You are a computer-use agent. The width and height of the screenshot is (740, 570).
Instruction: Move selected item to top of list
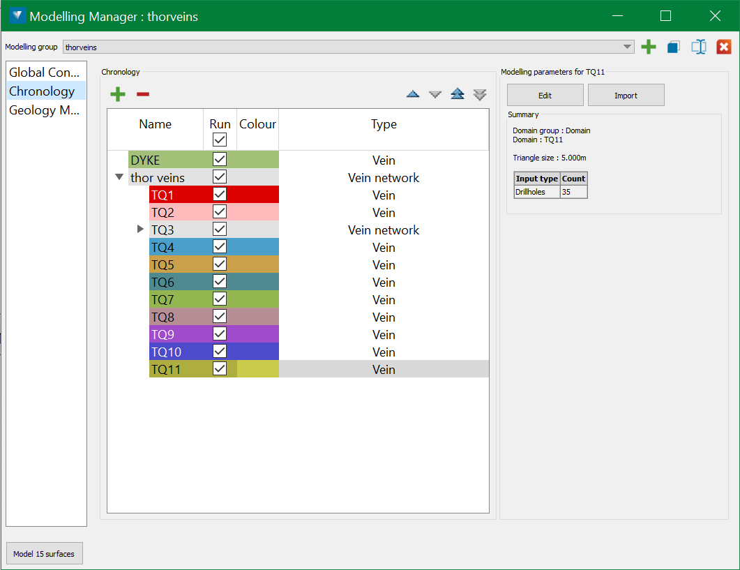(458, 94)
